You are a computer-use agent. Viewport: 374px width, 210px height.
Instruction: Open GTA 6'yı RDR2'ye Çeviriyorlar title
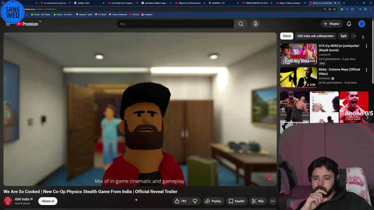(339, 48)
